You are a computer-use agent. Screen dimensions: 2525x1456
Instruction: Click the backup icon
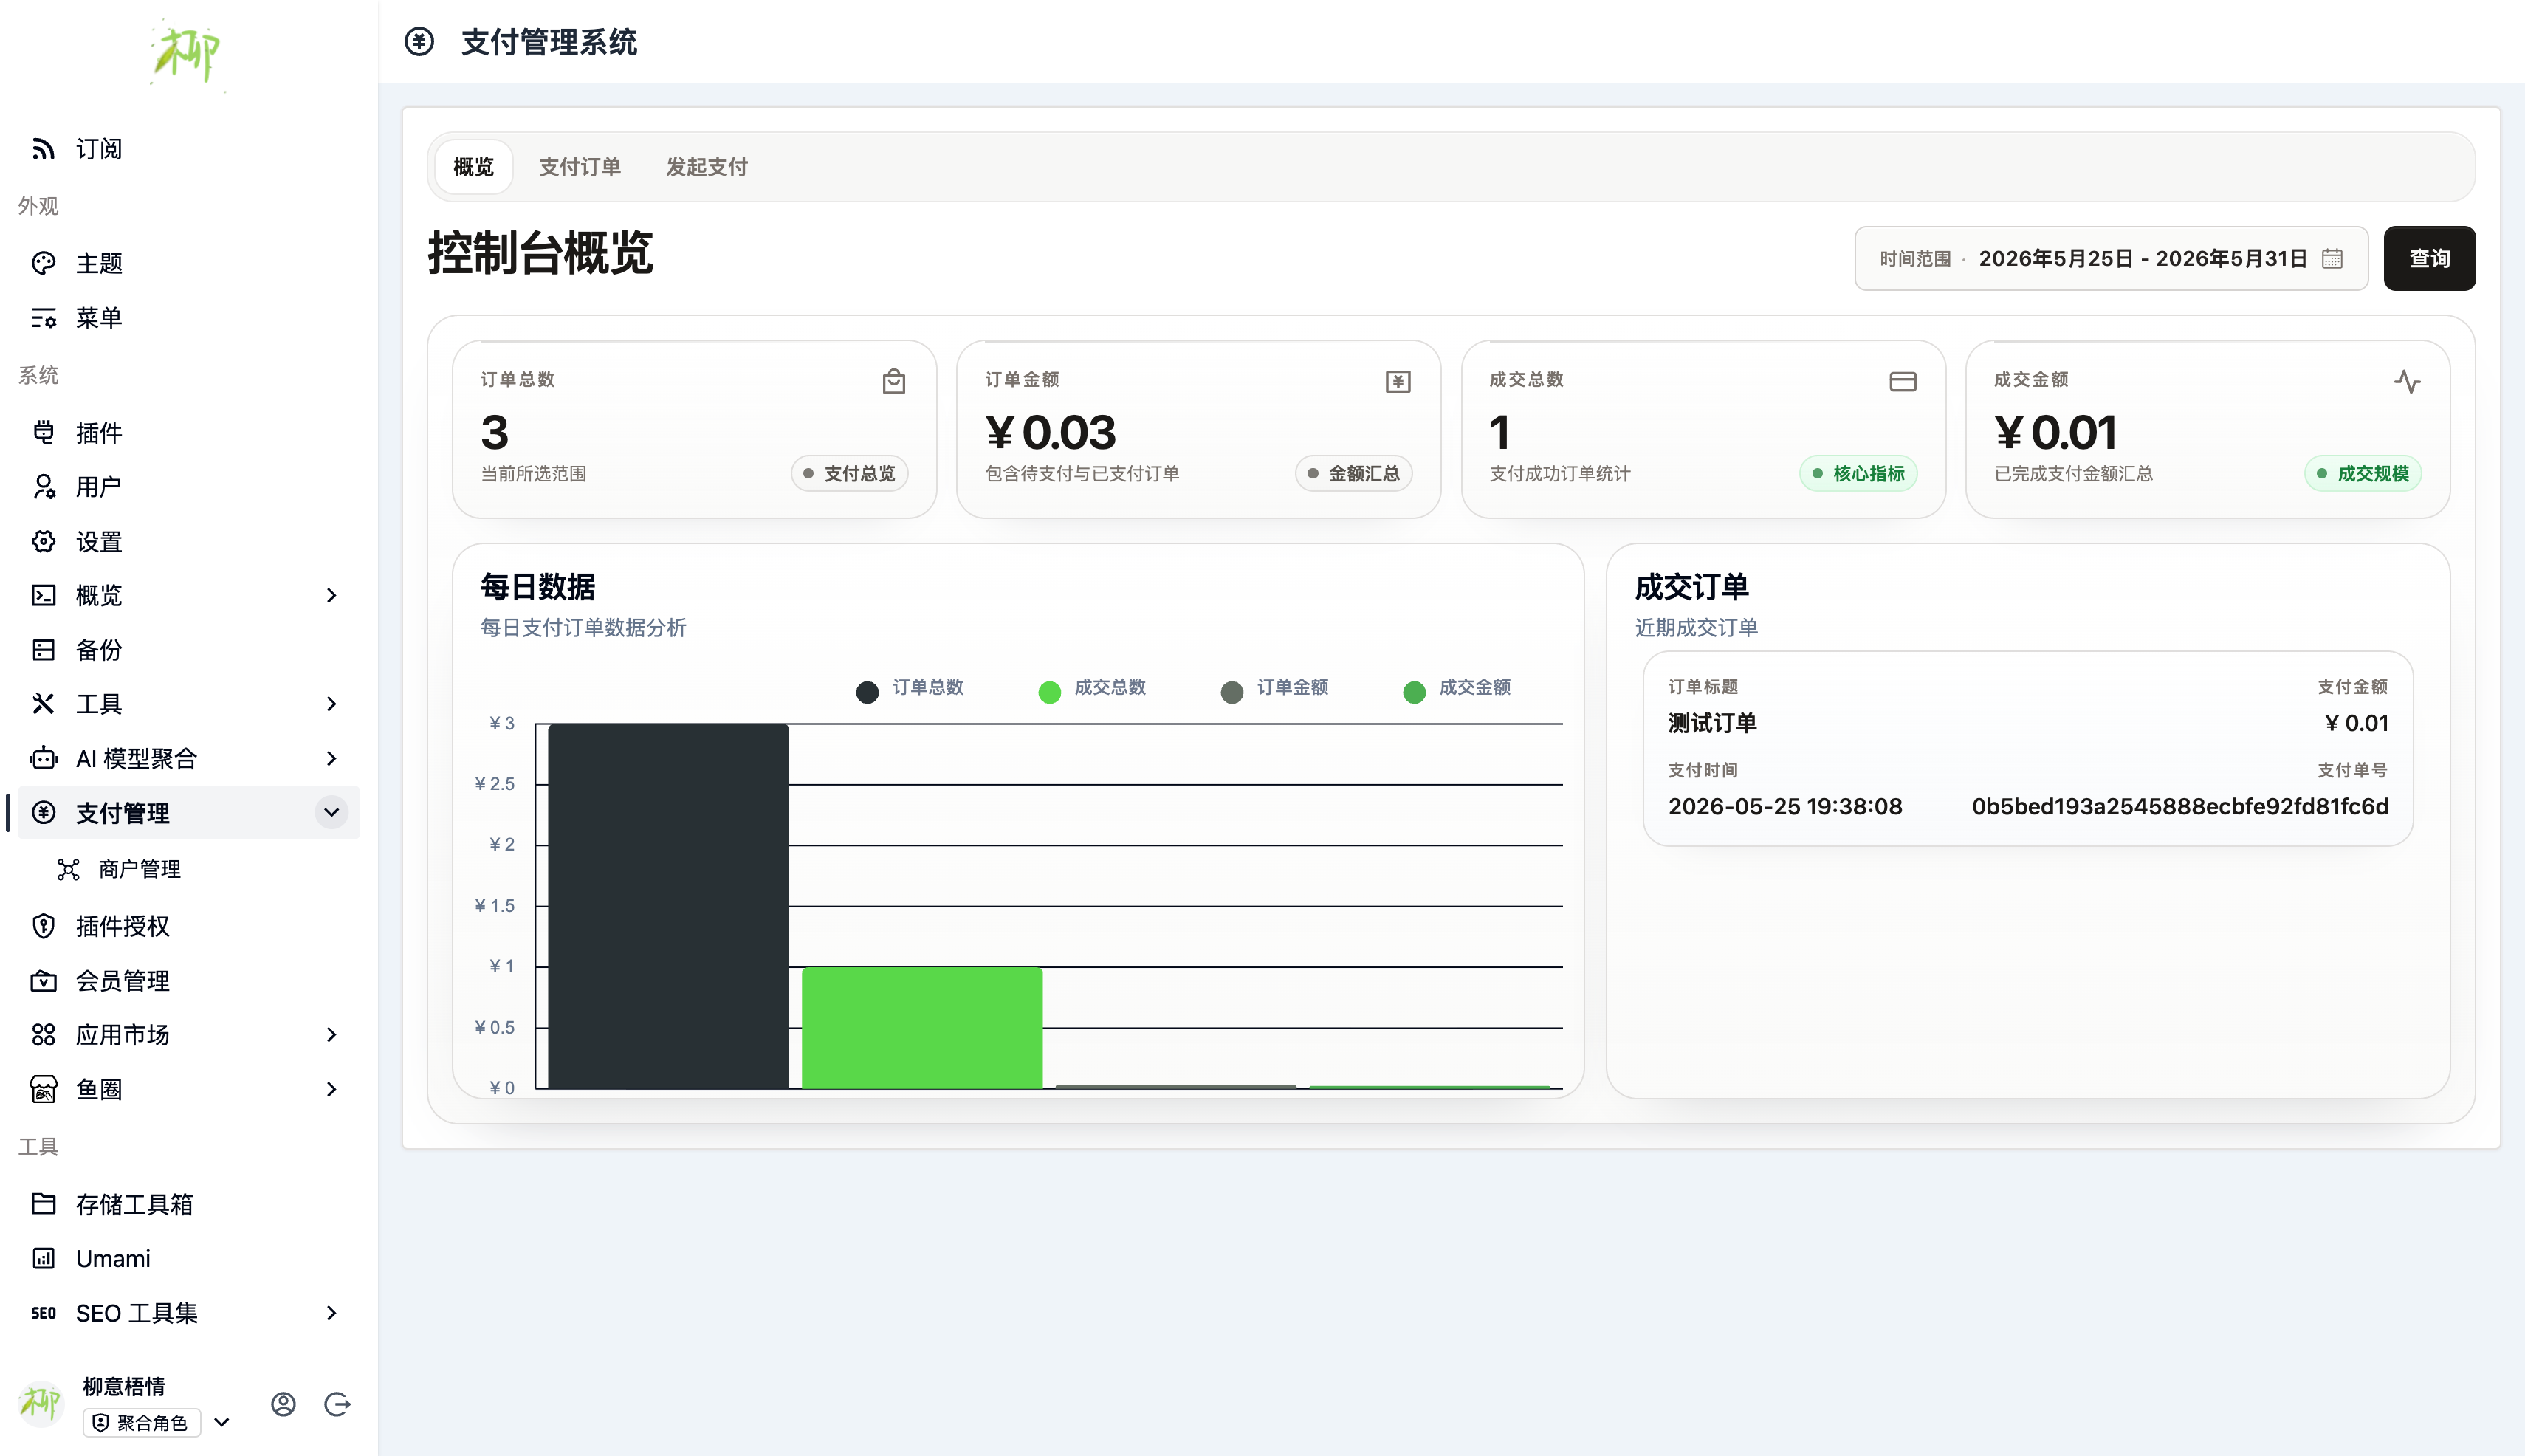coord(43,650)
